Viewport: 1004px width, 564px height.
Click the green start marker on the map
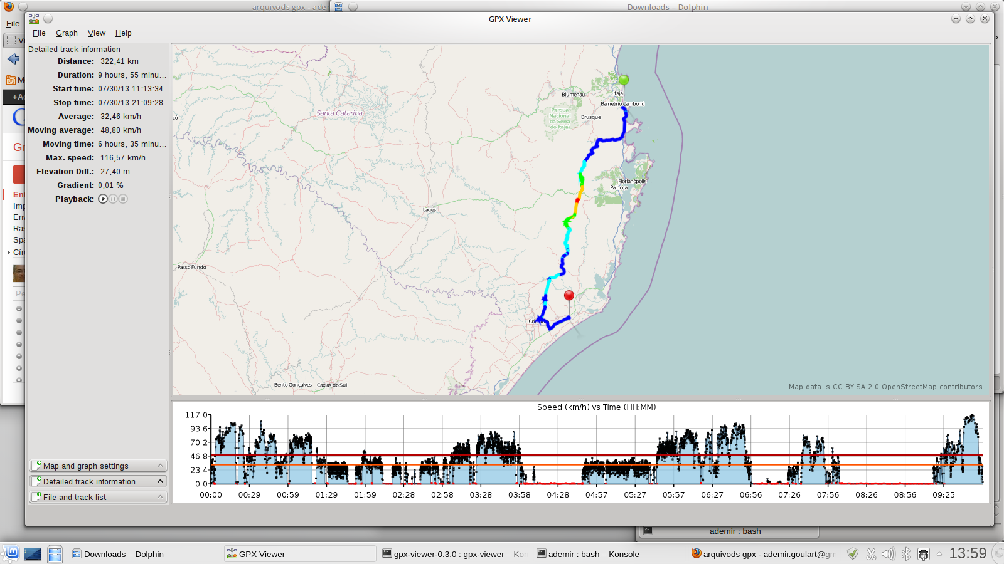623,80
